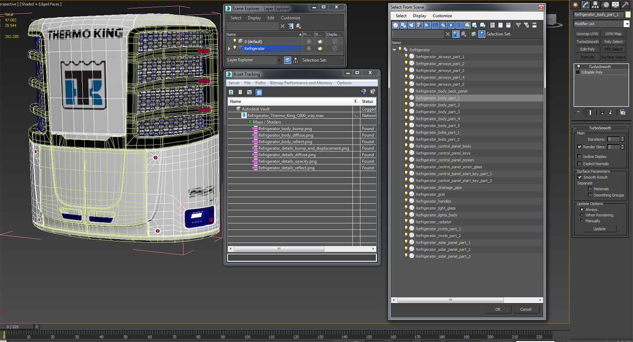The image size is (633, 342).
Task: Open the Motion command panel tab
Action: (x=605, y=5)
